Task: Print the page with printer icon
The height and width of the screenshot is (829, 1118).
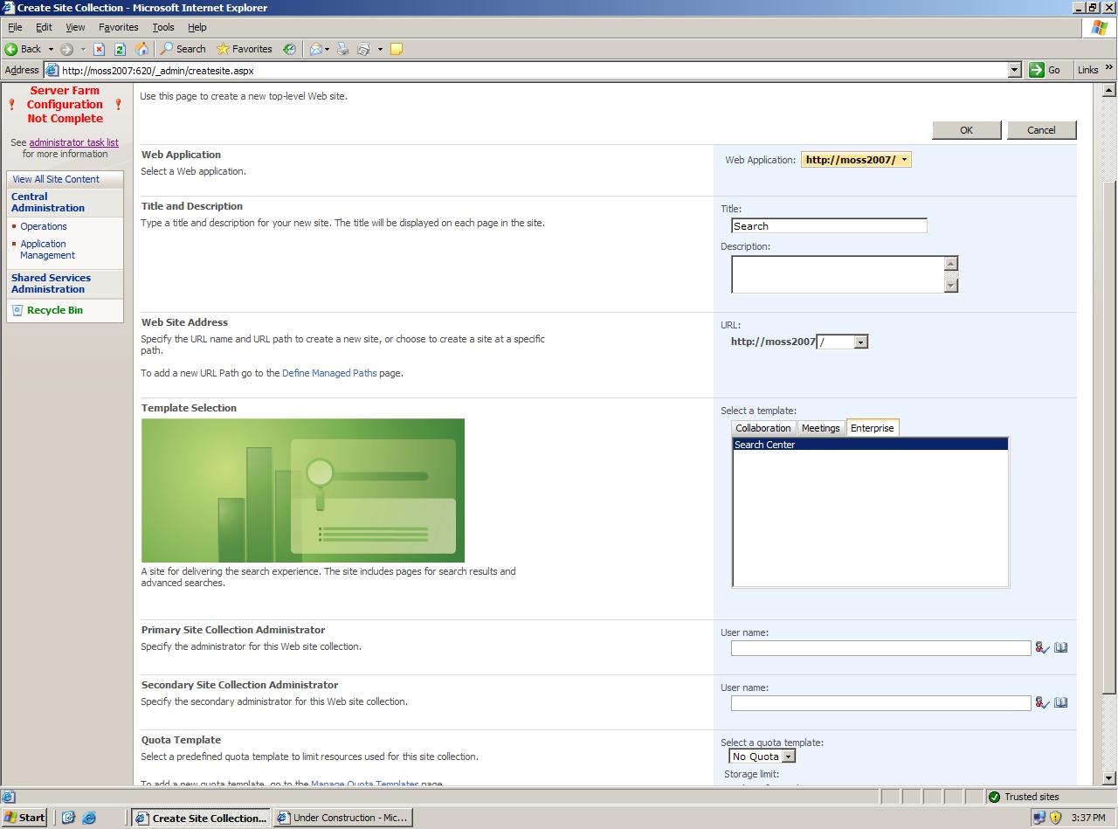Action: pos(343,49)
